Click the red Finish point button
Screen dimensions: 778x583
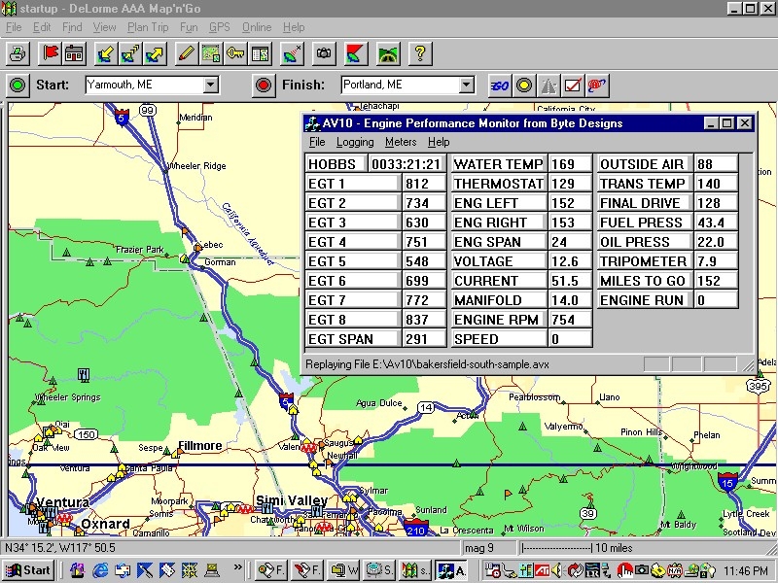264,86
